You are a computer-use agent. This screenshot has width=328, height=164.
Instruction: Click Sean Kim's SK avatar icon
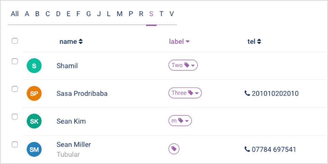(x=34, y=121)
